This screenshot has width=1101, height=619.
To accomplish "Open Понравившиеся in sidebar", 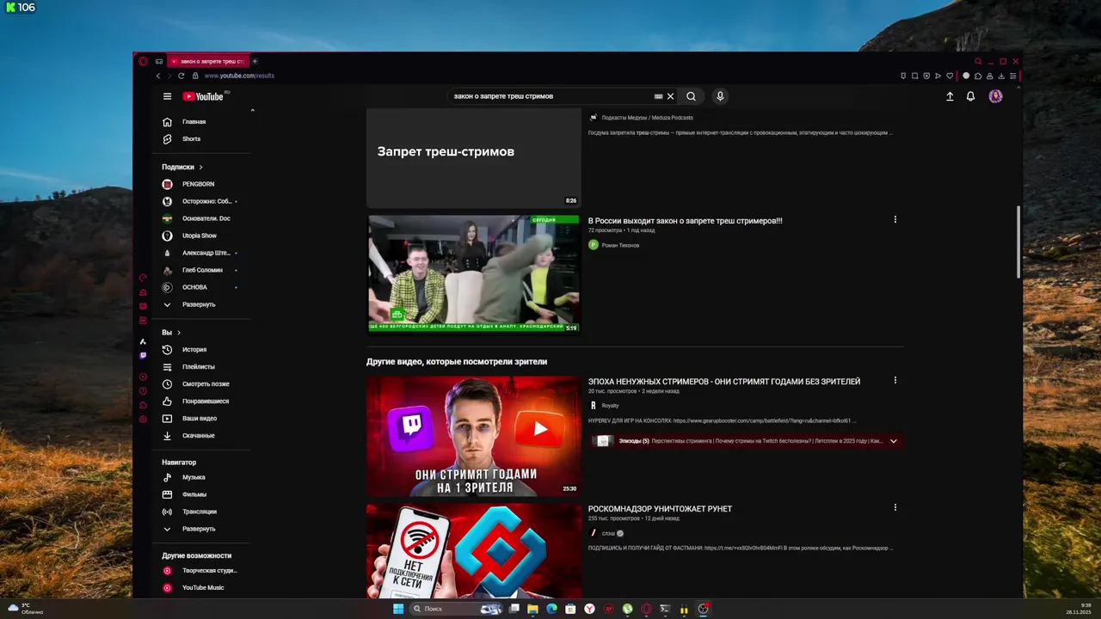I will click(x=205, y=401).
